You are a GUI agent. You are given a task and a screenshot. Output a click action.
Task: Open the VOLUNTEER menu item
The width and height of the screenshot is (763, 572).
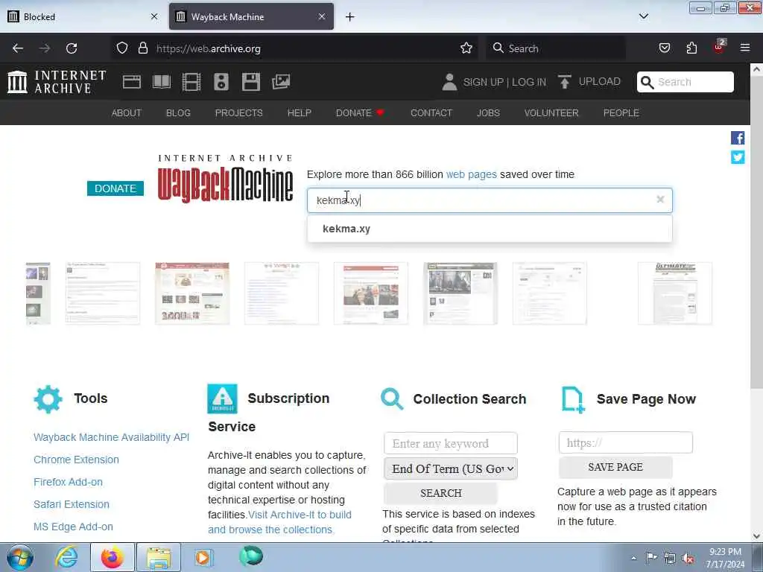coord(551,113)
